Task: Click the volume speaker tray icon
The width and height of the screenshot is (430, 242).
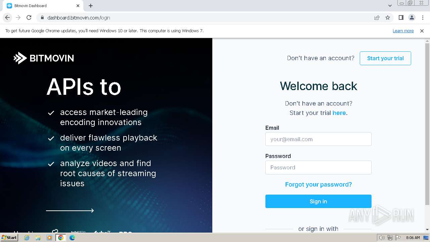Action: pos(382,238)
